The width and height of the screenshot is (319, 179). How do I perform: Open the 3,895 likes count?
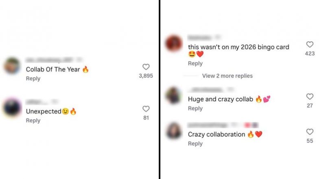point(146,76)
